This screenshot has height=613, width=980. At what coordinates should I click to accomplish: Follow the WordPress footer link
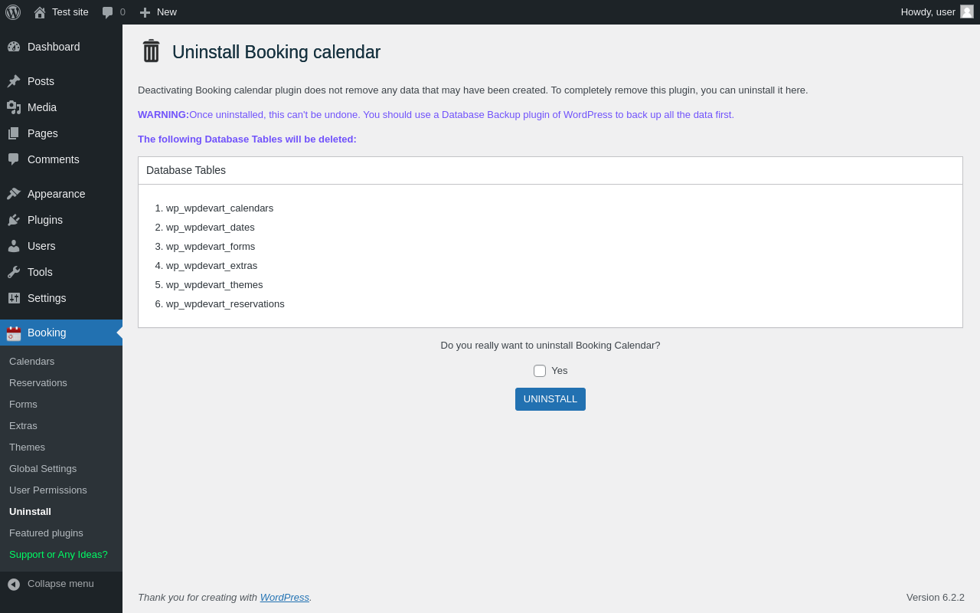click(284, 598)
